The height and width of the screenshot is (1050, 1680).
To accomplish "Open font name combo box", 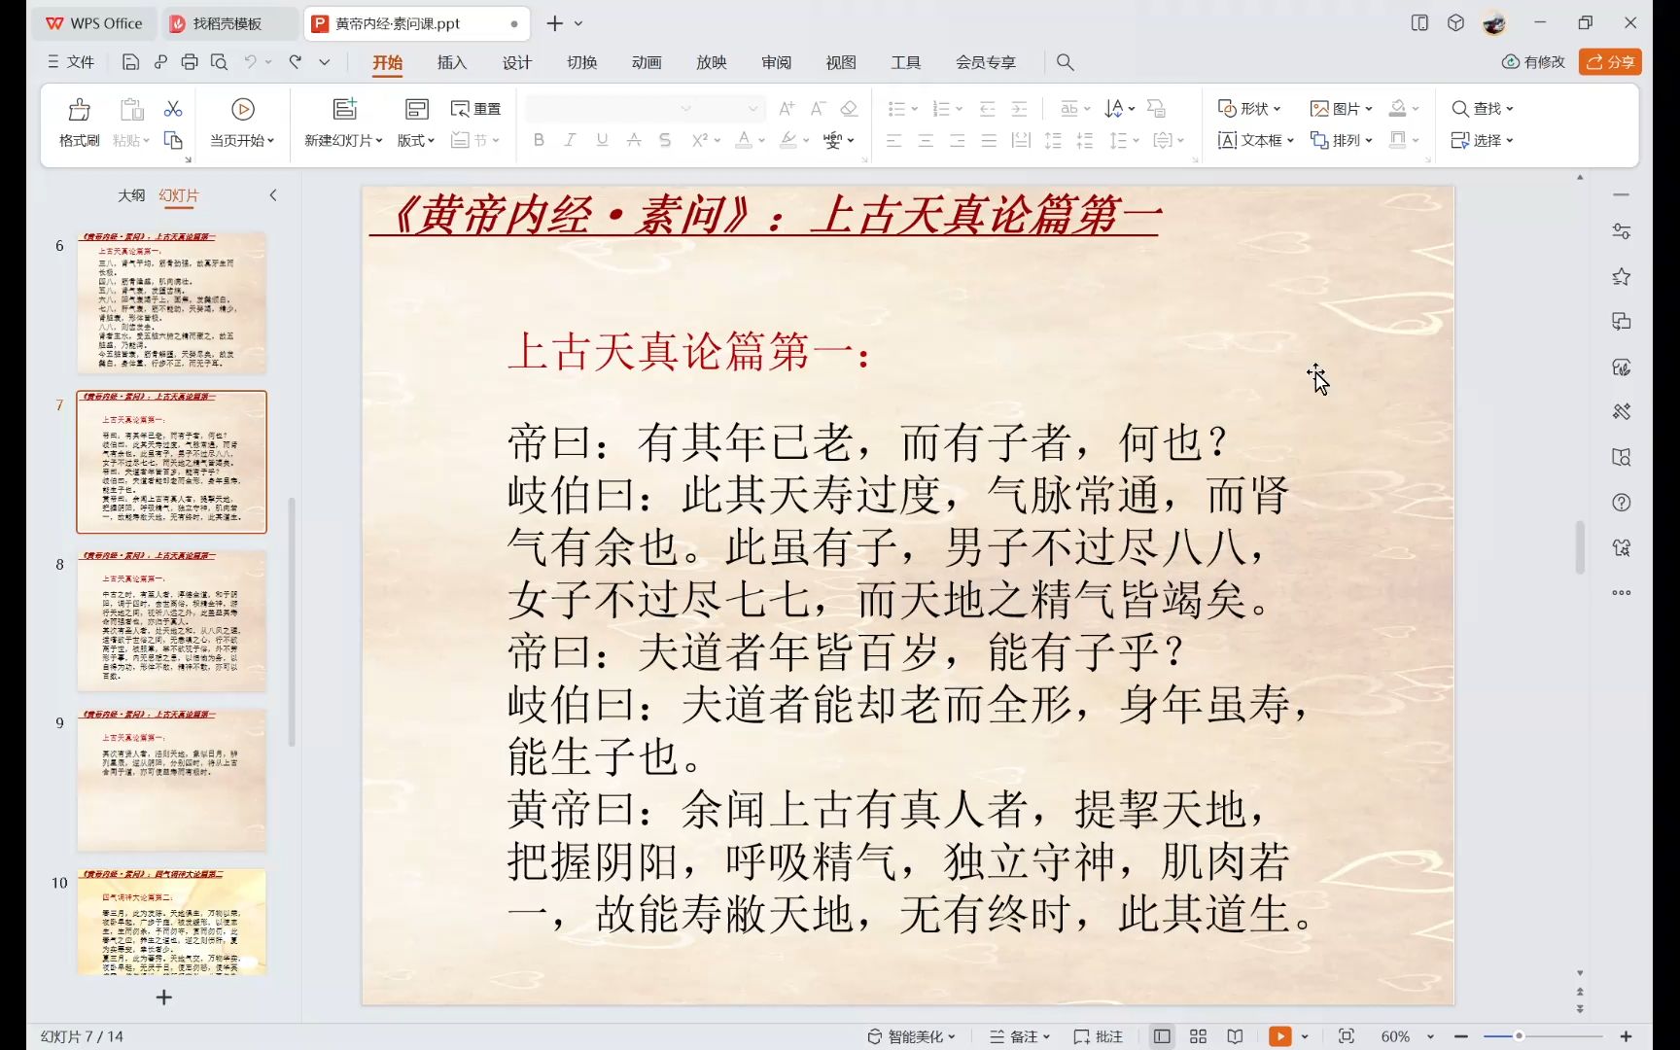I will tap(611, 108).
